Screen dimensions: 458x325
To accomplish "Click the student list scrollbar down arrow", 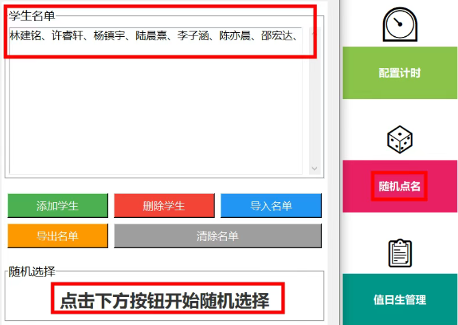I will tap(314, 168).
